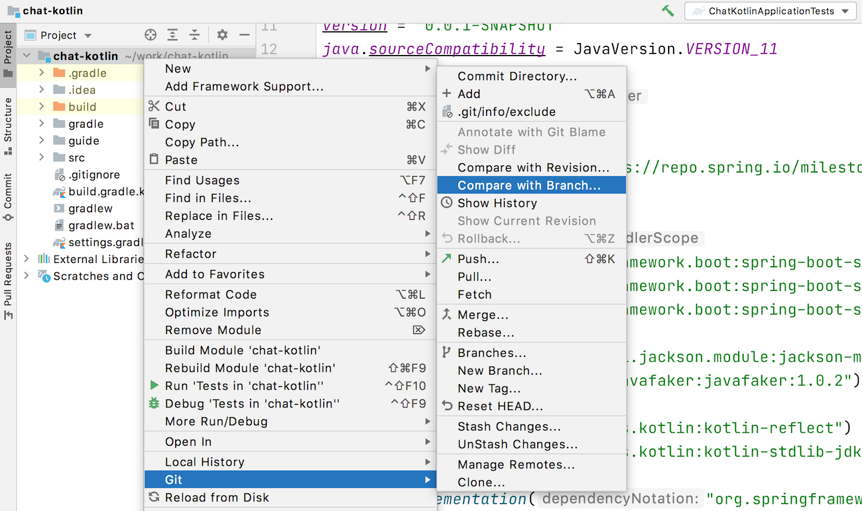This screenshot has height=511, width=862.
Task: Open the Pull Requests tool window tab
Action: (8, 280)
